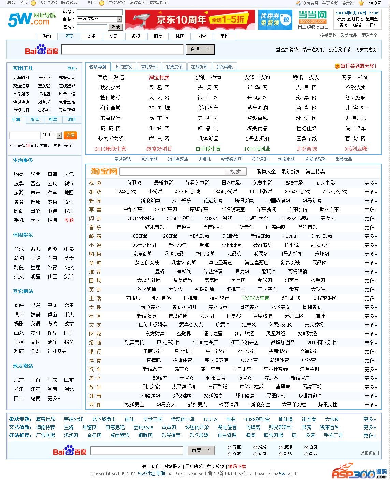390x480 pixels.
Task: Open the 网站提交 footer link
Action: (172, 466)
